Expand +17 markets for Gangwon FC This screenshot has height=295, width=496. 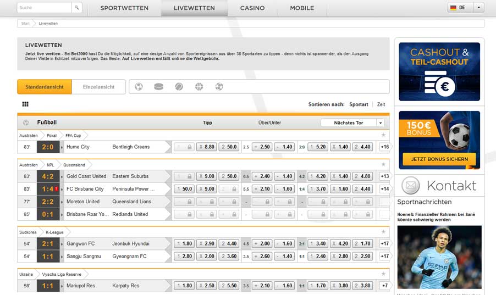[x=385, y=243]
